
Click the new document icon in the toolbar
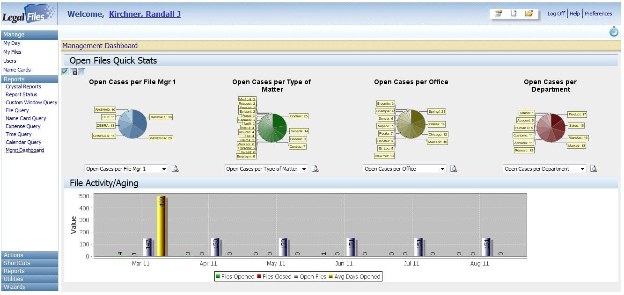click(x=513, y=14)
